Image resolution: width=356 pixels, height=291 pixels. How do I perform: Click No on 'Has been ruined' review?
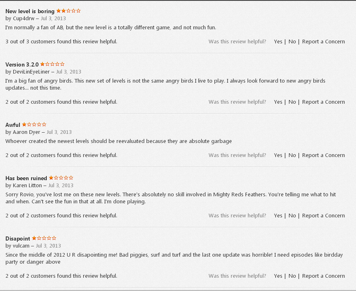point(292,216)
